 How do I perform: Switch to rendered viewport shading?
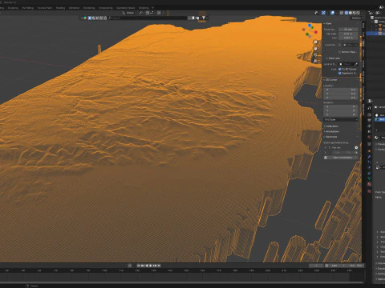pos(359,13)
